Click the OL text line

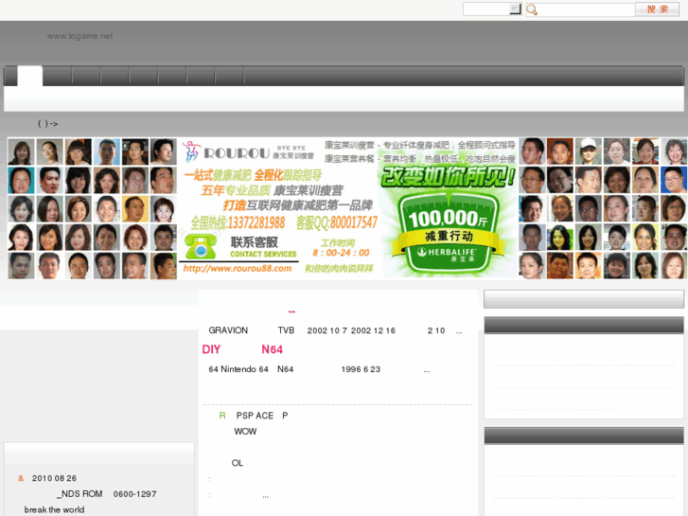237,463
